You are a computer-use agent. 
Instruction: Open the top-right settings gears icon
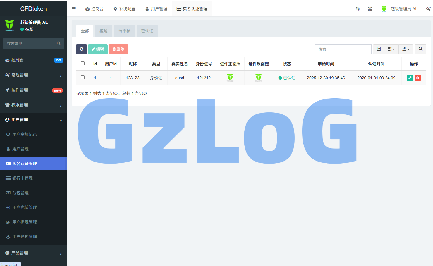[428, 9]
